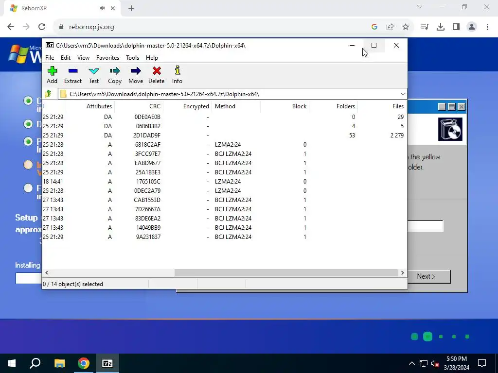Toggle Chrome side panel icon
Viewport: 498px width, 373px height.
point(456,27)
